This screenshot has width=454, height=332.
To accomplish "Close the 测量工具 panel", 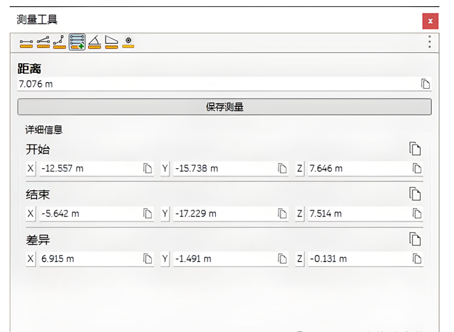I will (x=430, y=21).
